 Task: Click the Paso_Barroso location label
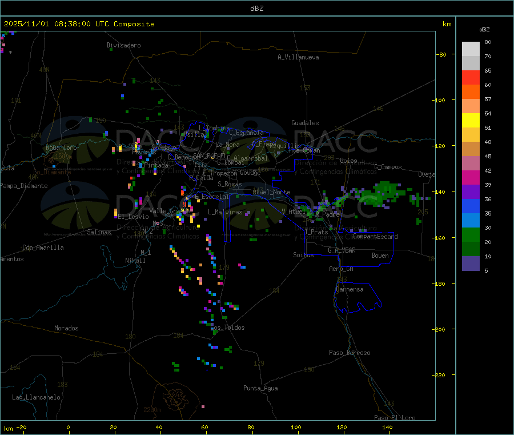click(350, 353)
